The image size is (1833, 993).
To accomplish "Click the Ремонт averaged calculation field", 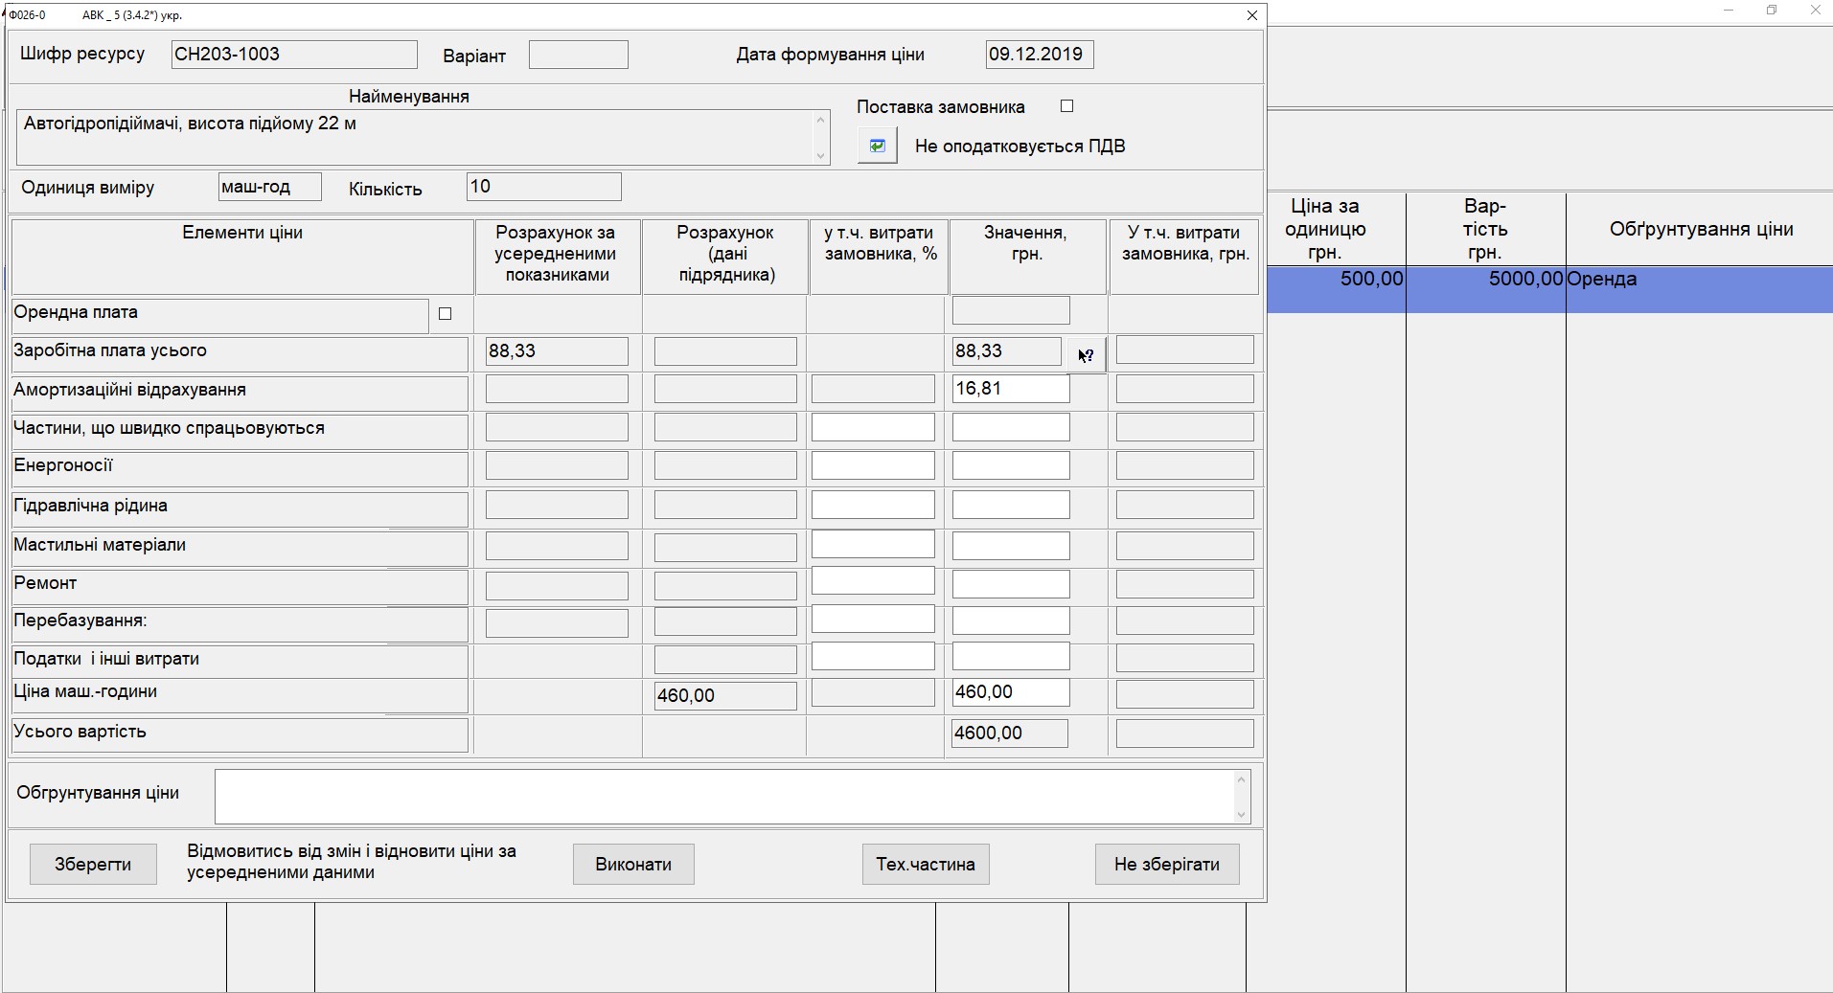I will [557, 585].
